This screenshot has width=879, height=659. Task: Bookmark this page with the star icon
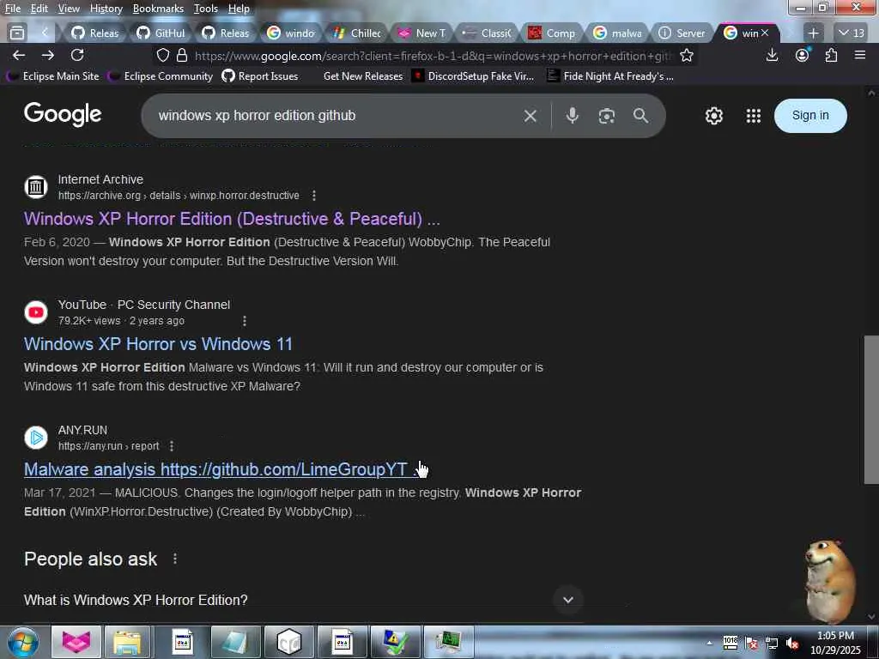[687, 56]
